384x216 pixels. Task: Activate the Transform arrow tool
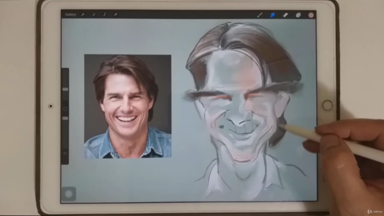coord(115,14)
